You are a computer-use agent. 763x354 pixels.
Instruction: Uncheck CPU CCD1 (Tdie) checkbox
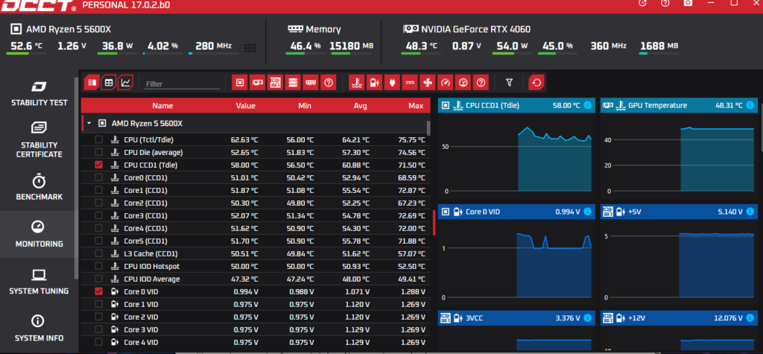tap(99, 165)
